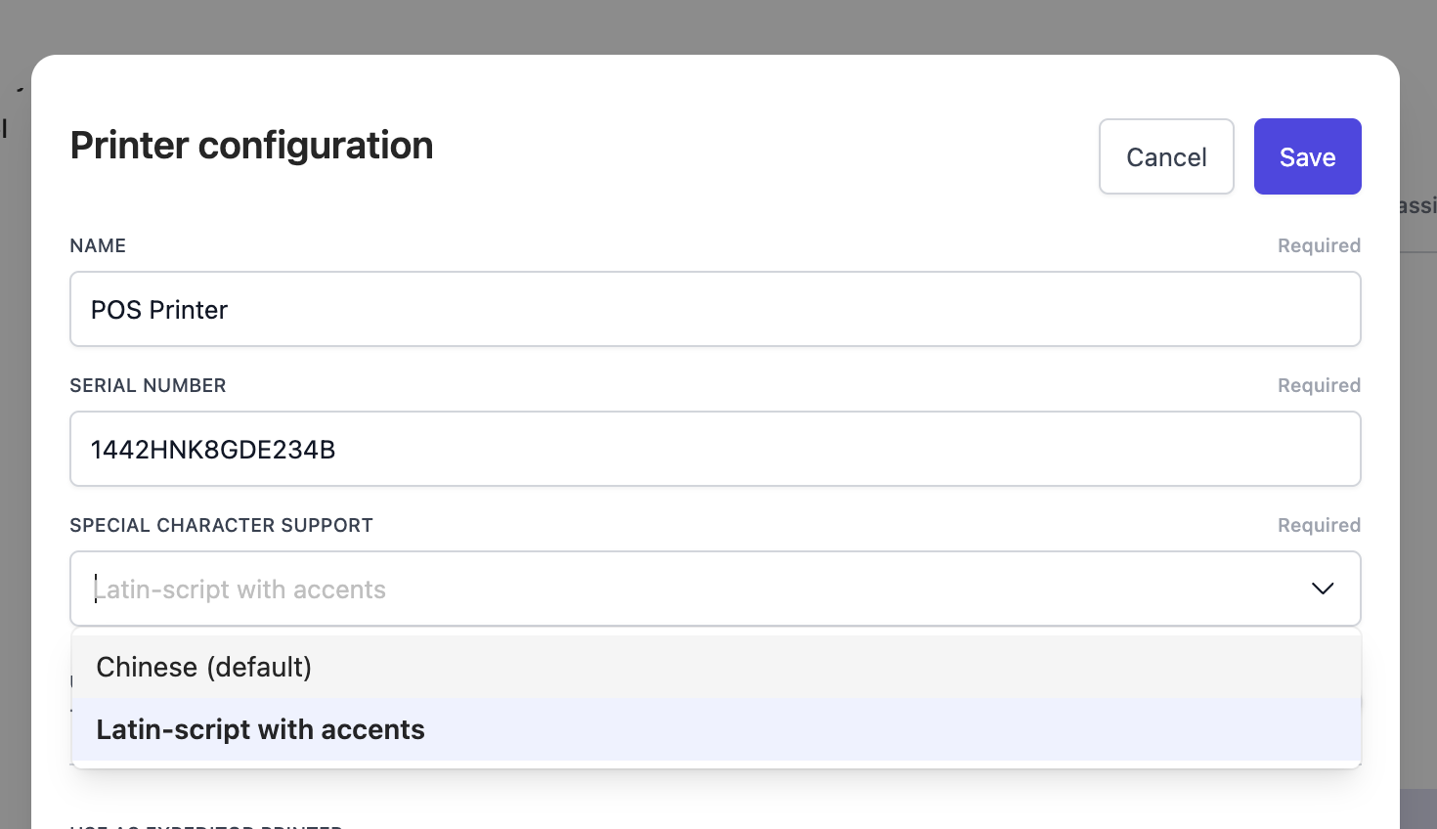The image size is (1437, 829).
Task: Click the Printer configuration dialog heading
Action: (x=252, y=145)
